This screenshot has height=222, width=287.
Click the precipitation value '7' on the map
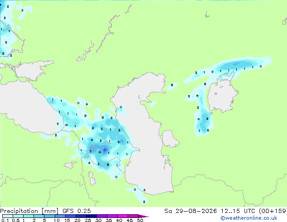coord(91,151)
